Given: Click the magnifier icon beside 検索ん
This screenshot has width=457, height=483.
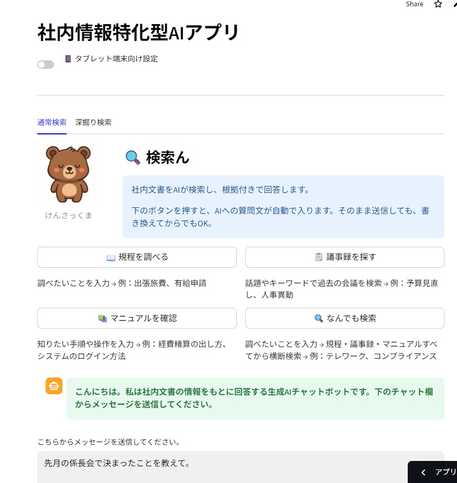Looking at the screenshot, I should pos(133,157).
